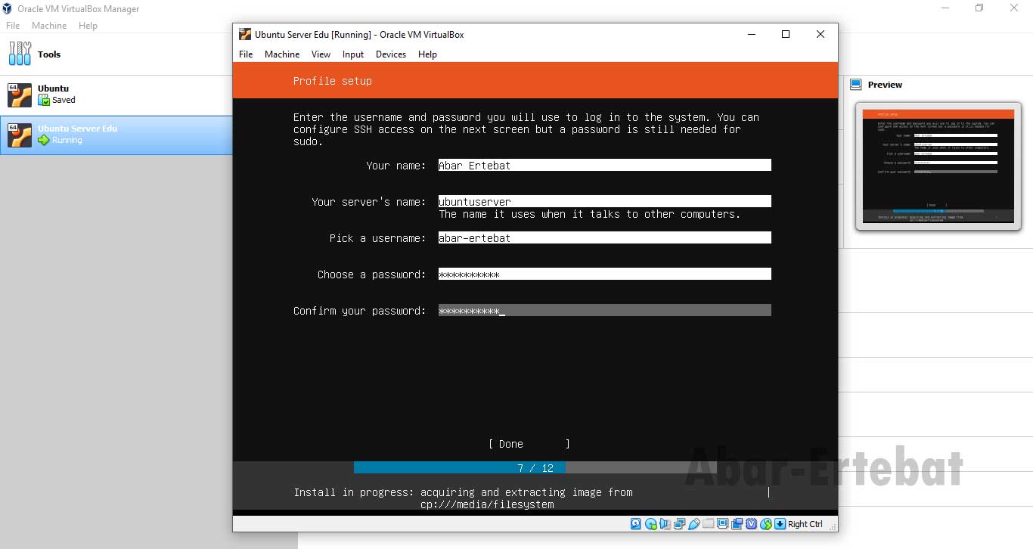Image resolution: width=1033 pixels, height=549 pixels.
Task: Click the Choose a password field
Action: tap(605, 274)
